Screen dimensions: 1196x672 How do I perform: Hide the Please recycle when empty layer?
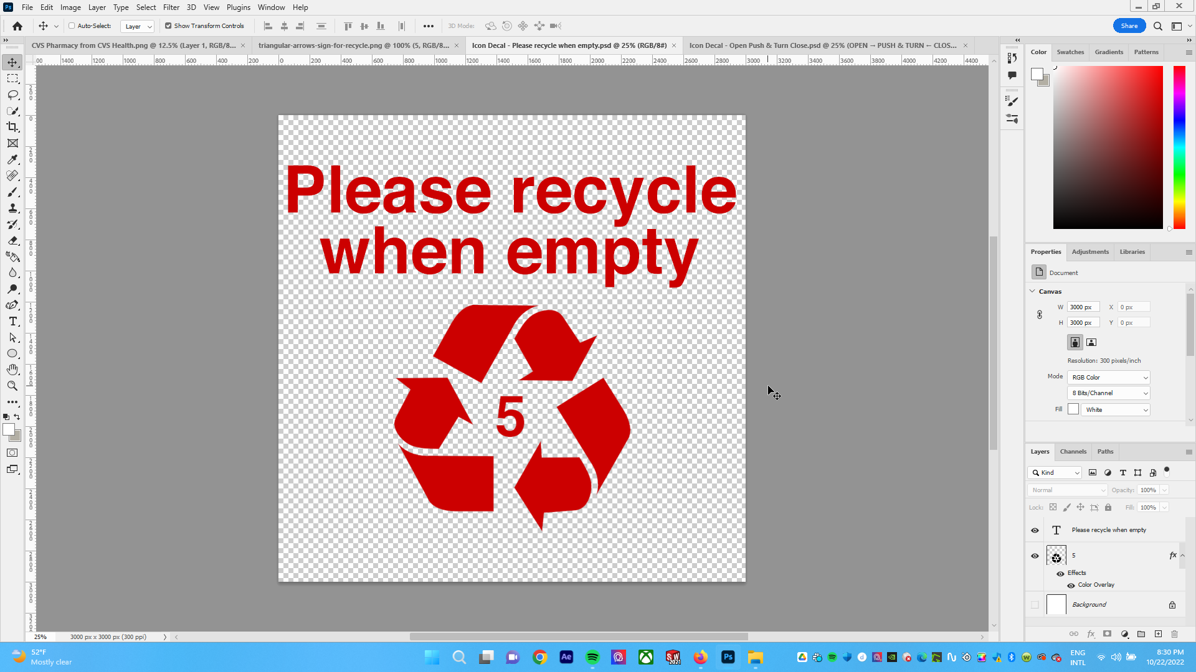coord(1035,530)
